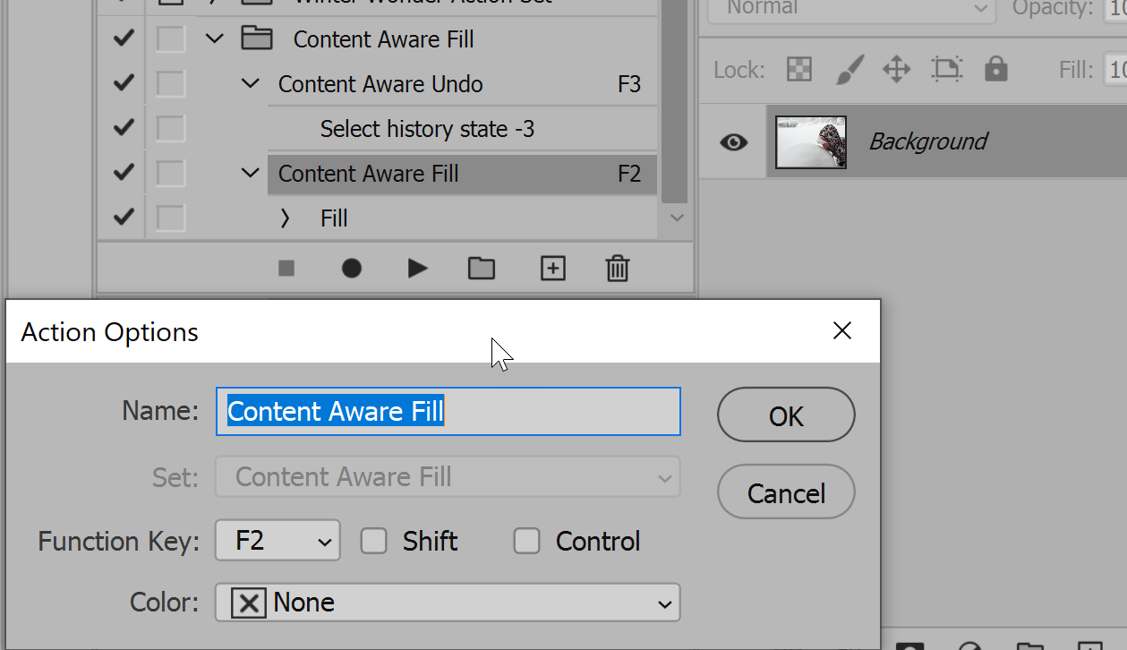Cancel the Action Options dialog
The image size is (1127, 650).
click(x=786, y=492)
